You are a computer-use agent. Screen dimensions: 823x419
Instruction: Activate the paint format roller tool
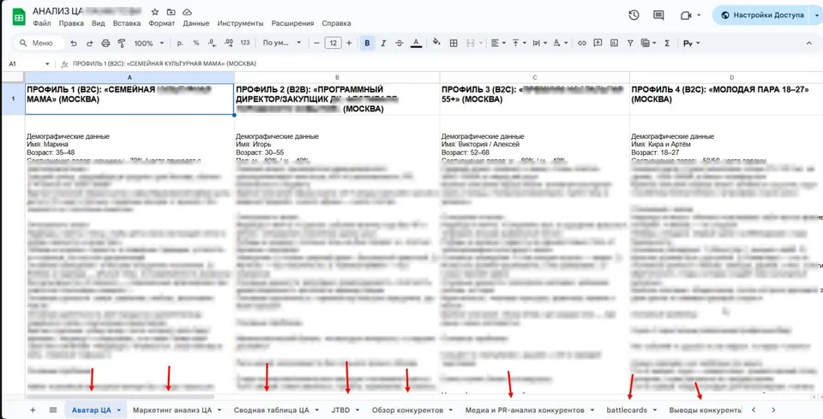pyautogui.click(x=121, y=43)
